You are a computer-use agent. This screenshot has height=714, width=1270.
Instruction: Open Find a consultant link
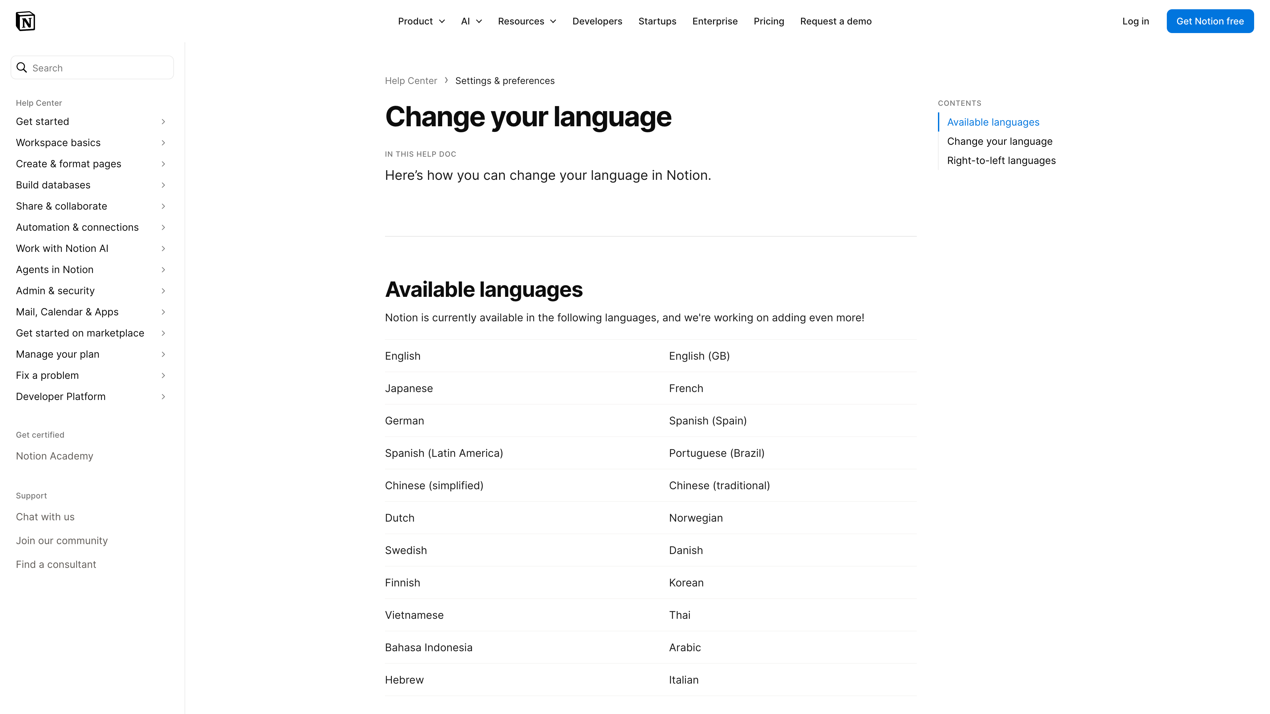coord(56,565)
